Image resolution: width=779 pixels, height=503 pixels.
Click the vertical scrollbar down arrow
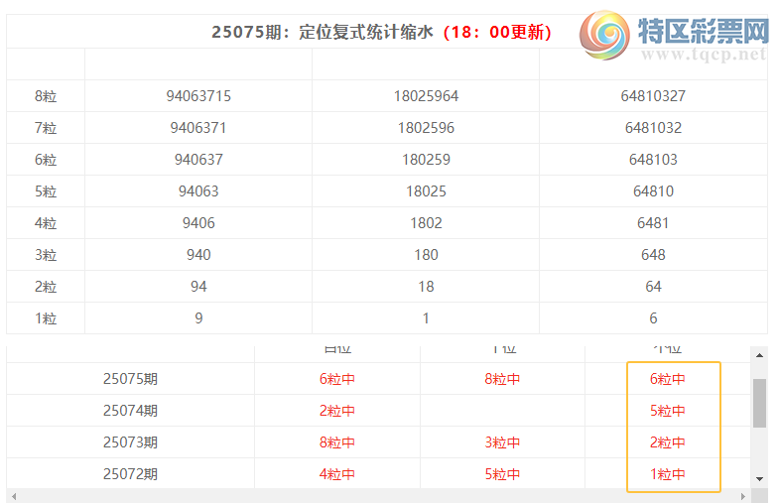click(x=759, y=479)
